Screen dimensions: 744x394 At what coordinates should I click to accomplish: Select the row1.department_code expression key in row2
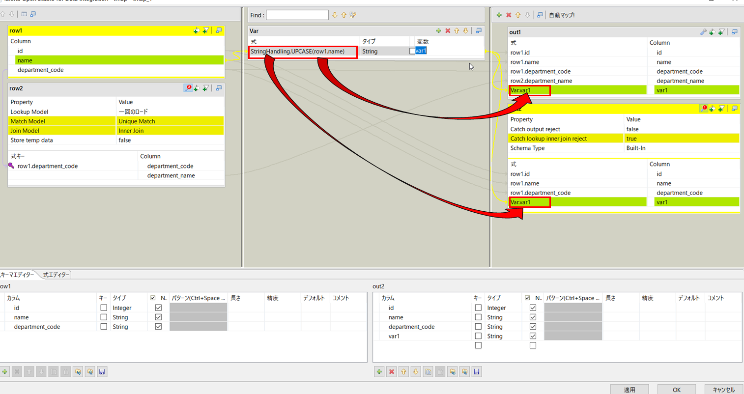click(x=77, y=166)
